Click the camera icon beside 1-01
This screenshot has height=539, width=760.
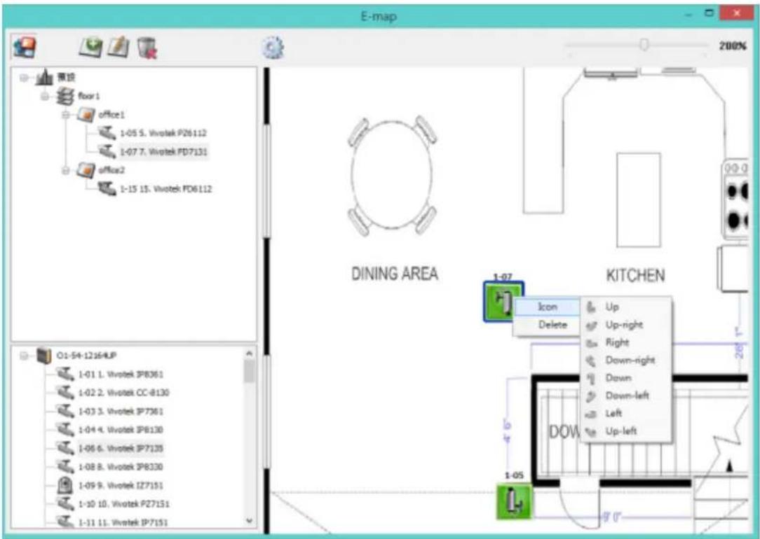(65, 374)
